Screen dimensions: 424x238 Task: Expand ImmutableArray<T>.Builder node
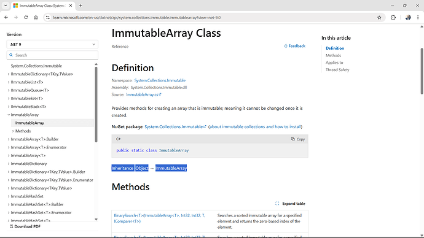click(9, 139)
